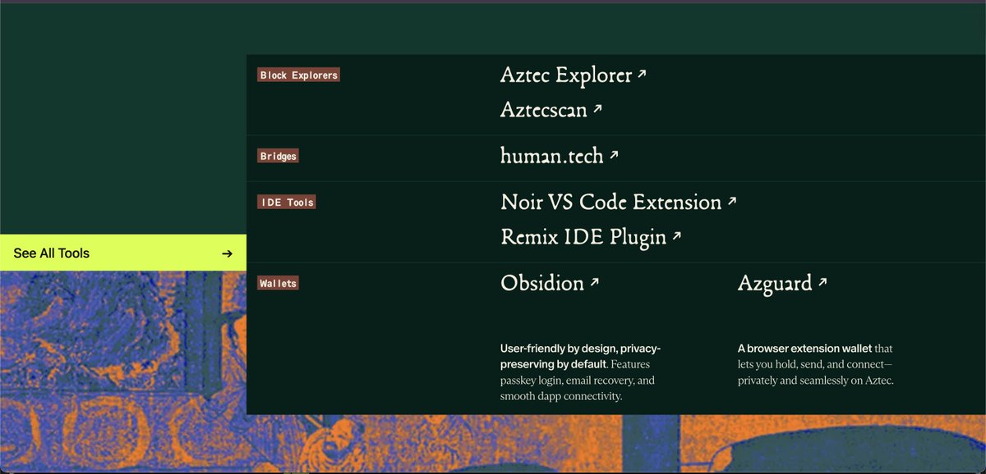Viewport: 986px width, 474px height.
Task: Click external arrow beside Noir VS Code Extension
Action: pyautogui.click(x=732, y=200)
